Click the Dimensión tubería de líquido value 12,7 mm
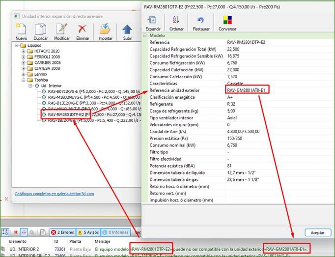335x257 pixels. pyautogui.click(x=241, y=172)
